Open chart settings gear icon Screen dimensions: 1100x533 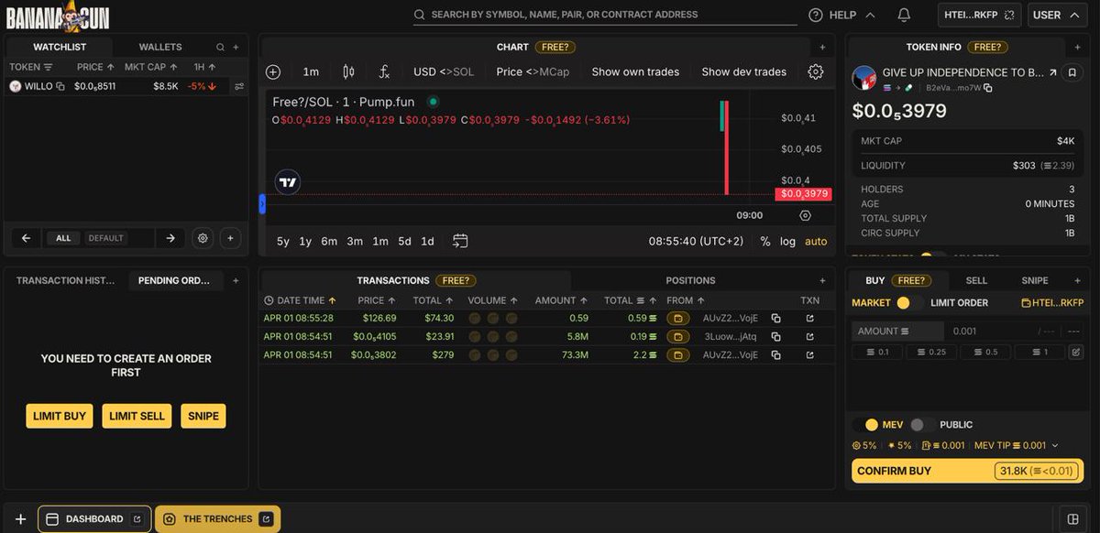tap(816, 71)
